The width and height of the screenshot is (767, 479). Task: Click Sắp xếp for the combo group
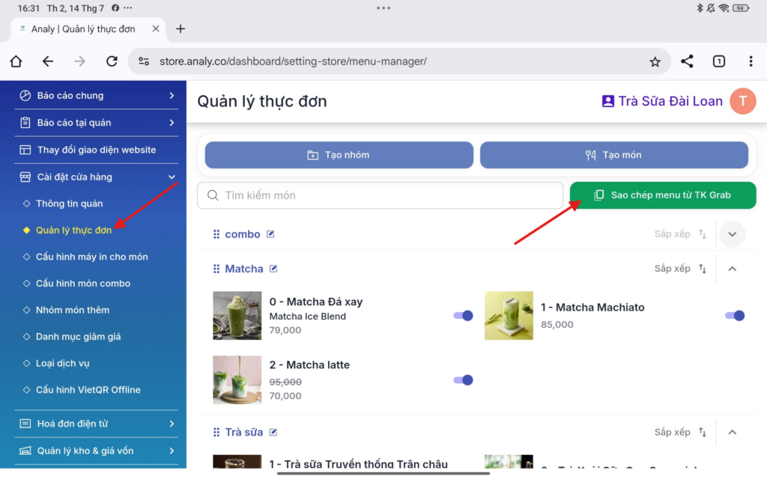point(672,234)
